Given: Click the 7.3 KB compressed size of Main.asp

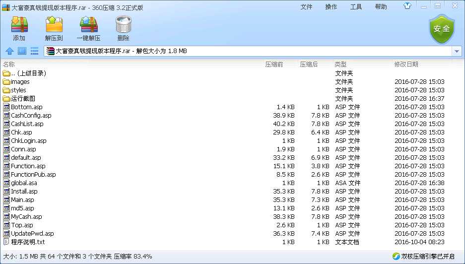Looking at the screenshot, I should (320, 200).
